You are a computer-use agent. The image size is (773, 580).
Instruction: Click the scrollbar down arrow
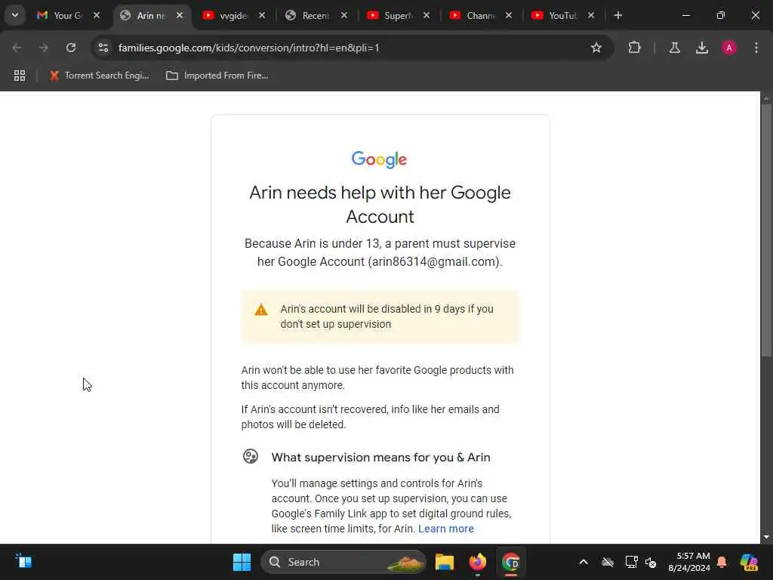766,537
